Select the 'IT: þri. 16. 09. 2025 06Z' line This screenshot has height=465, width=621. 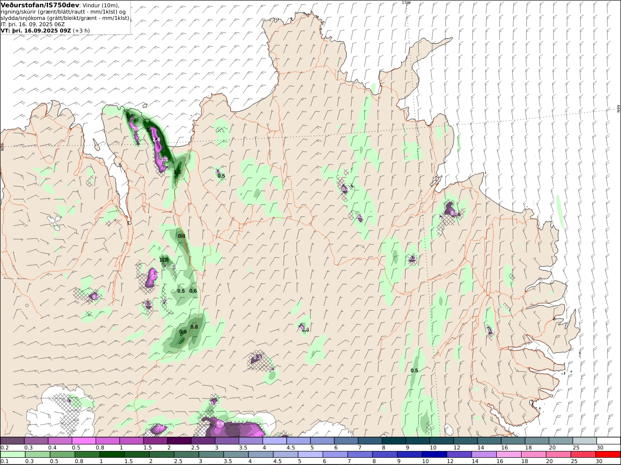[x=33, y=24]
